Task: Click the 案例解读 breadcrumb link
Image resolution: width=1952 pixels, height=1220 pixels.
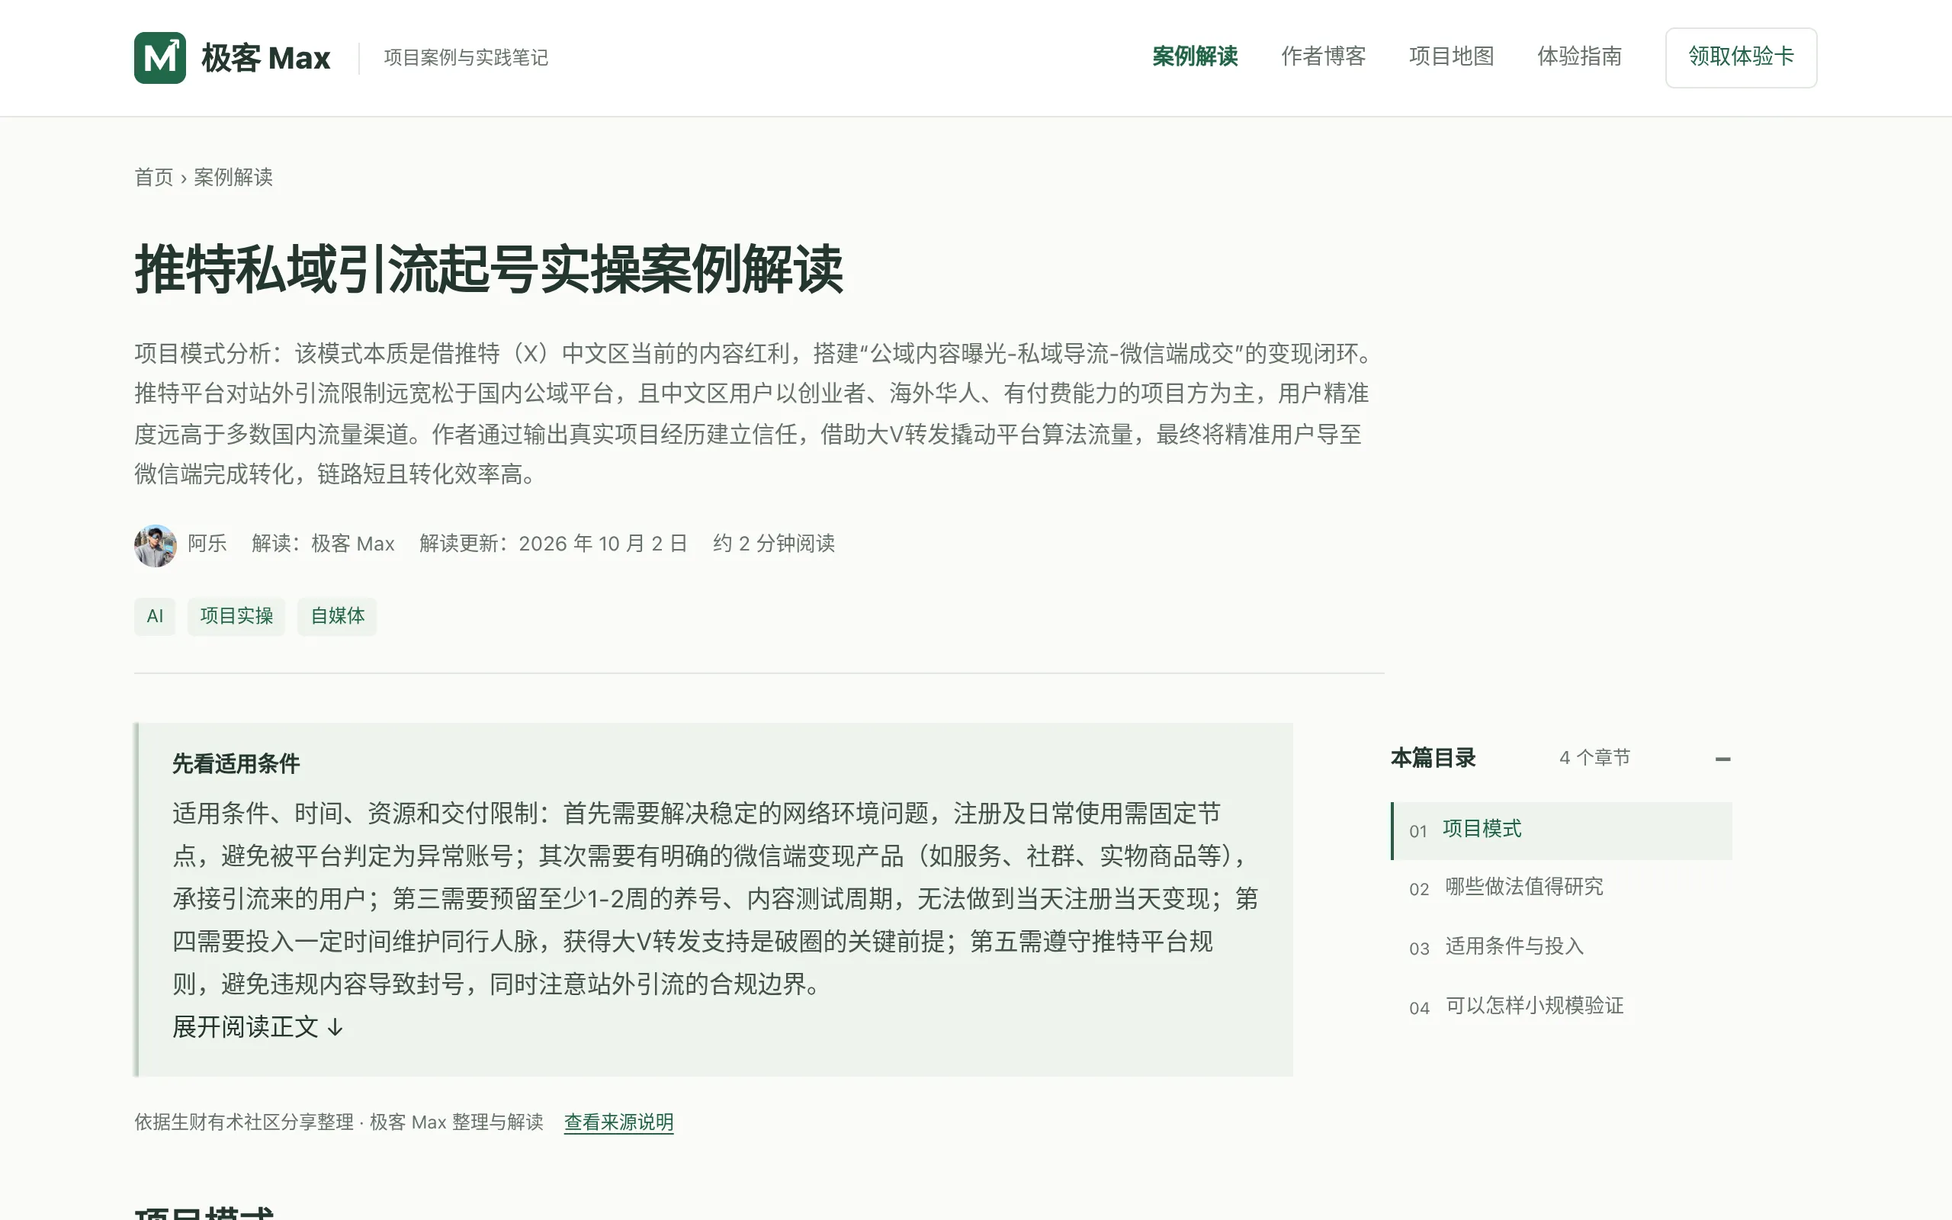Action: [x=233, y=178]
